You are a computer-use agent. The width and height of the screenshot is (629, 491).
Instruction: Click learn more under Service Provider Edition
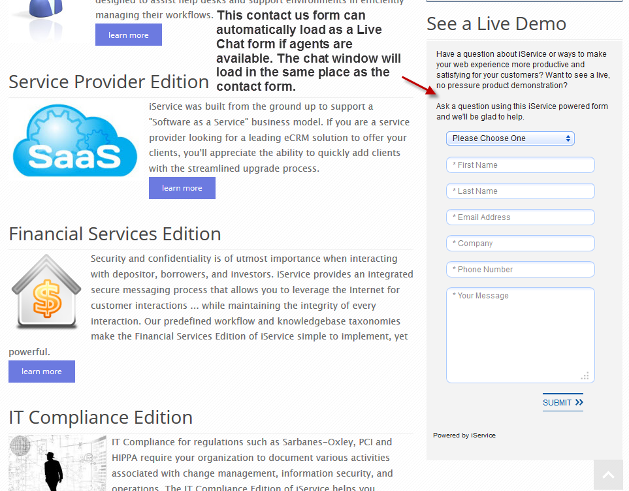pyautogui.click(x=182, y=188)
